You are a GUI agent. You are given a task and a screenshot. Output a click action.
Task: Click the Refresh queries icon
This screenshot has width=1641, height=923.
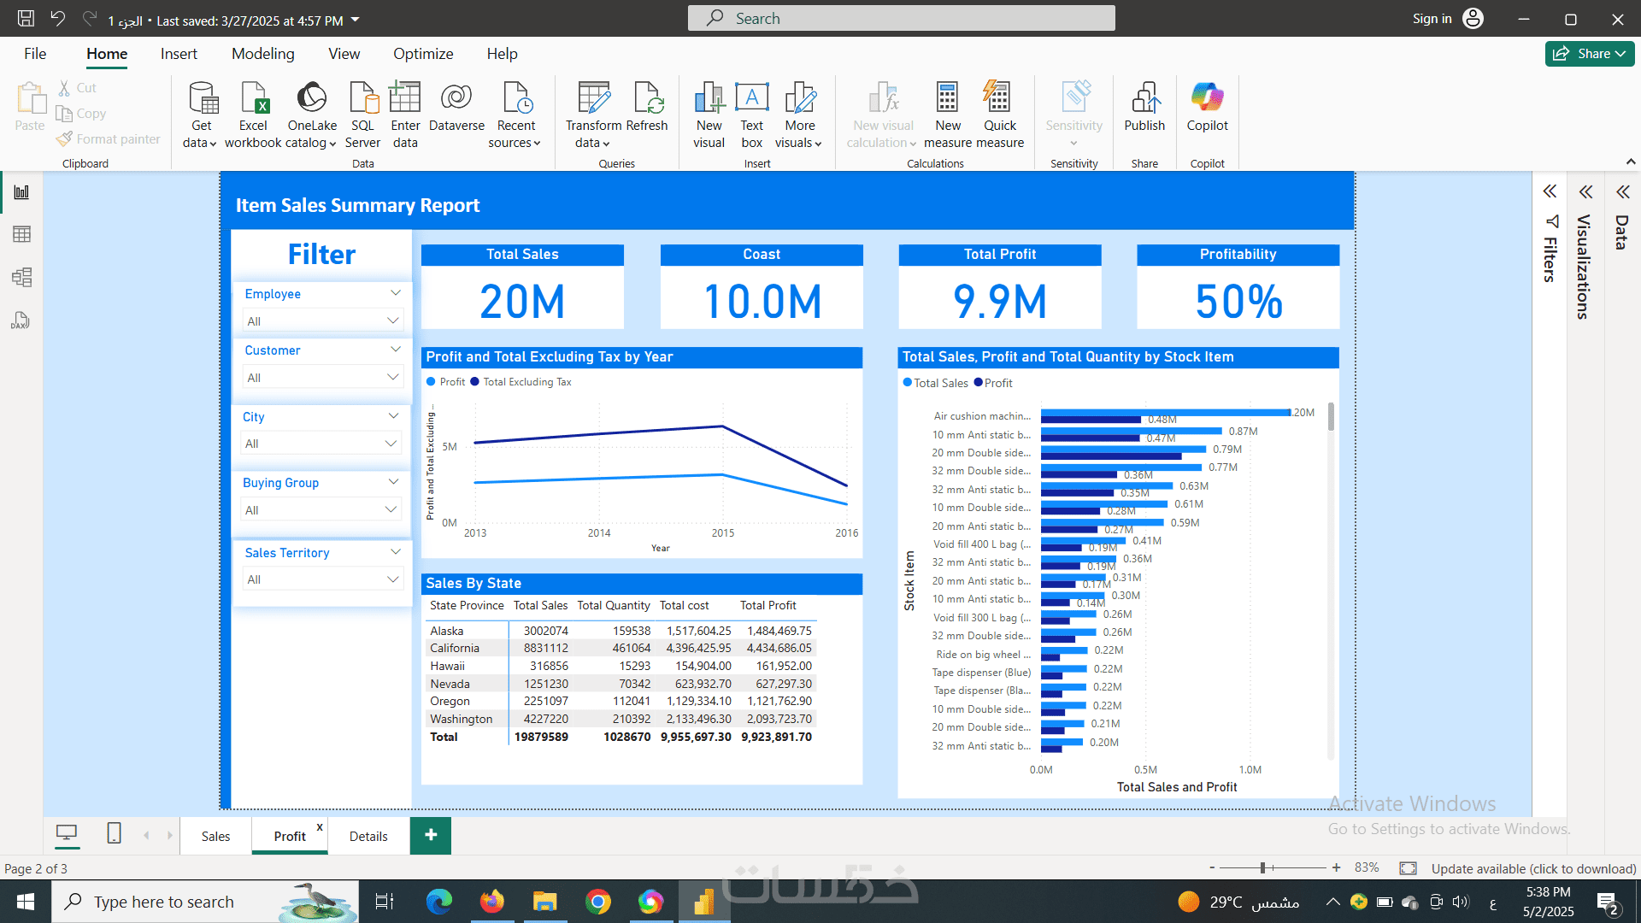click(x=647, y=98)
